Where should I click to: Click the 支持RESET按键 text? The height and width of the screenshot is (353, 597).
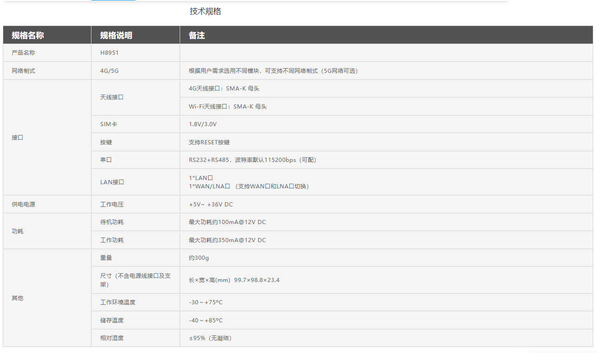[209, 142]
